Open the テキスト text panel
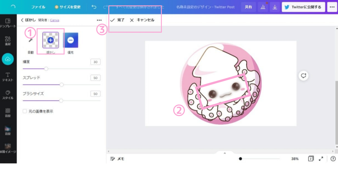Viewport: 338px width, 190px height. pyautogui.click(x=8, y=77)
